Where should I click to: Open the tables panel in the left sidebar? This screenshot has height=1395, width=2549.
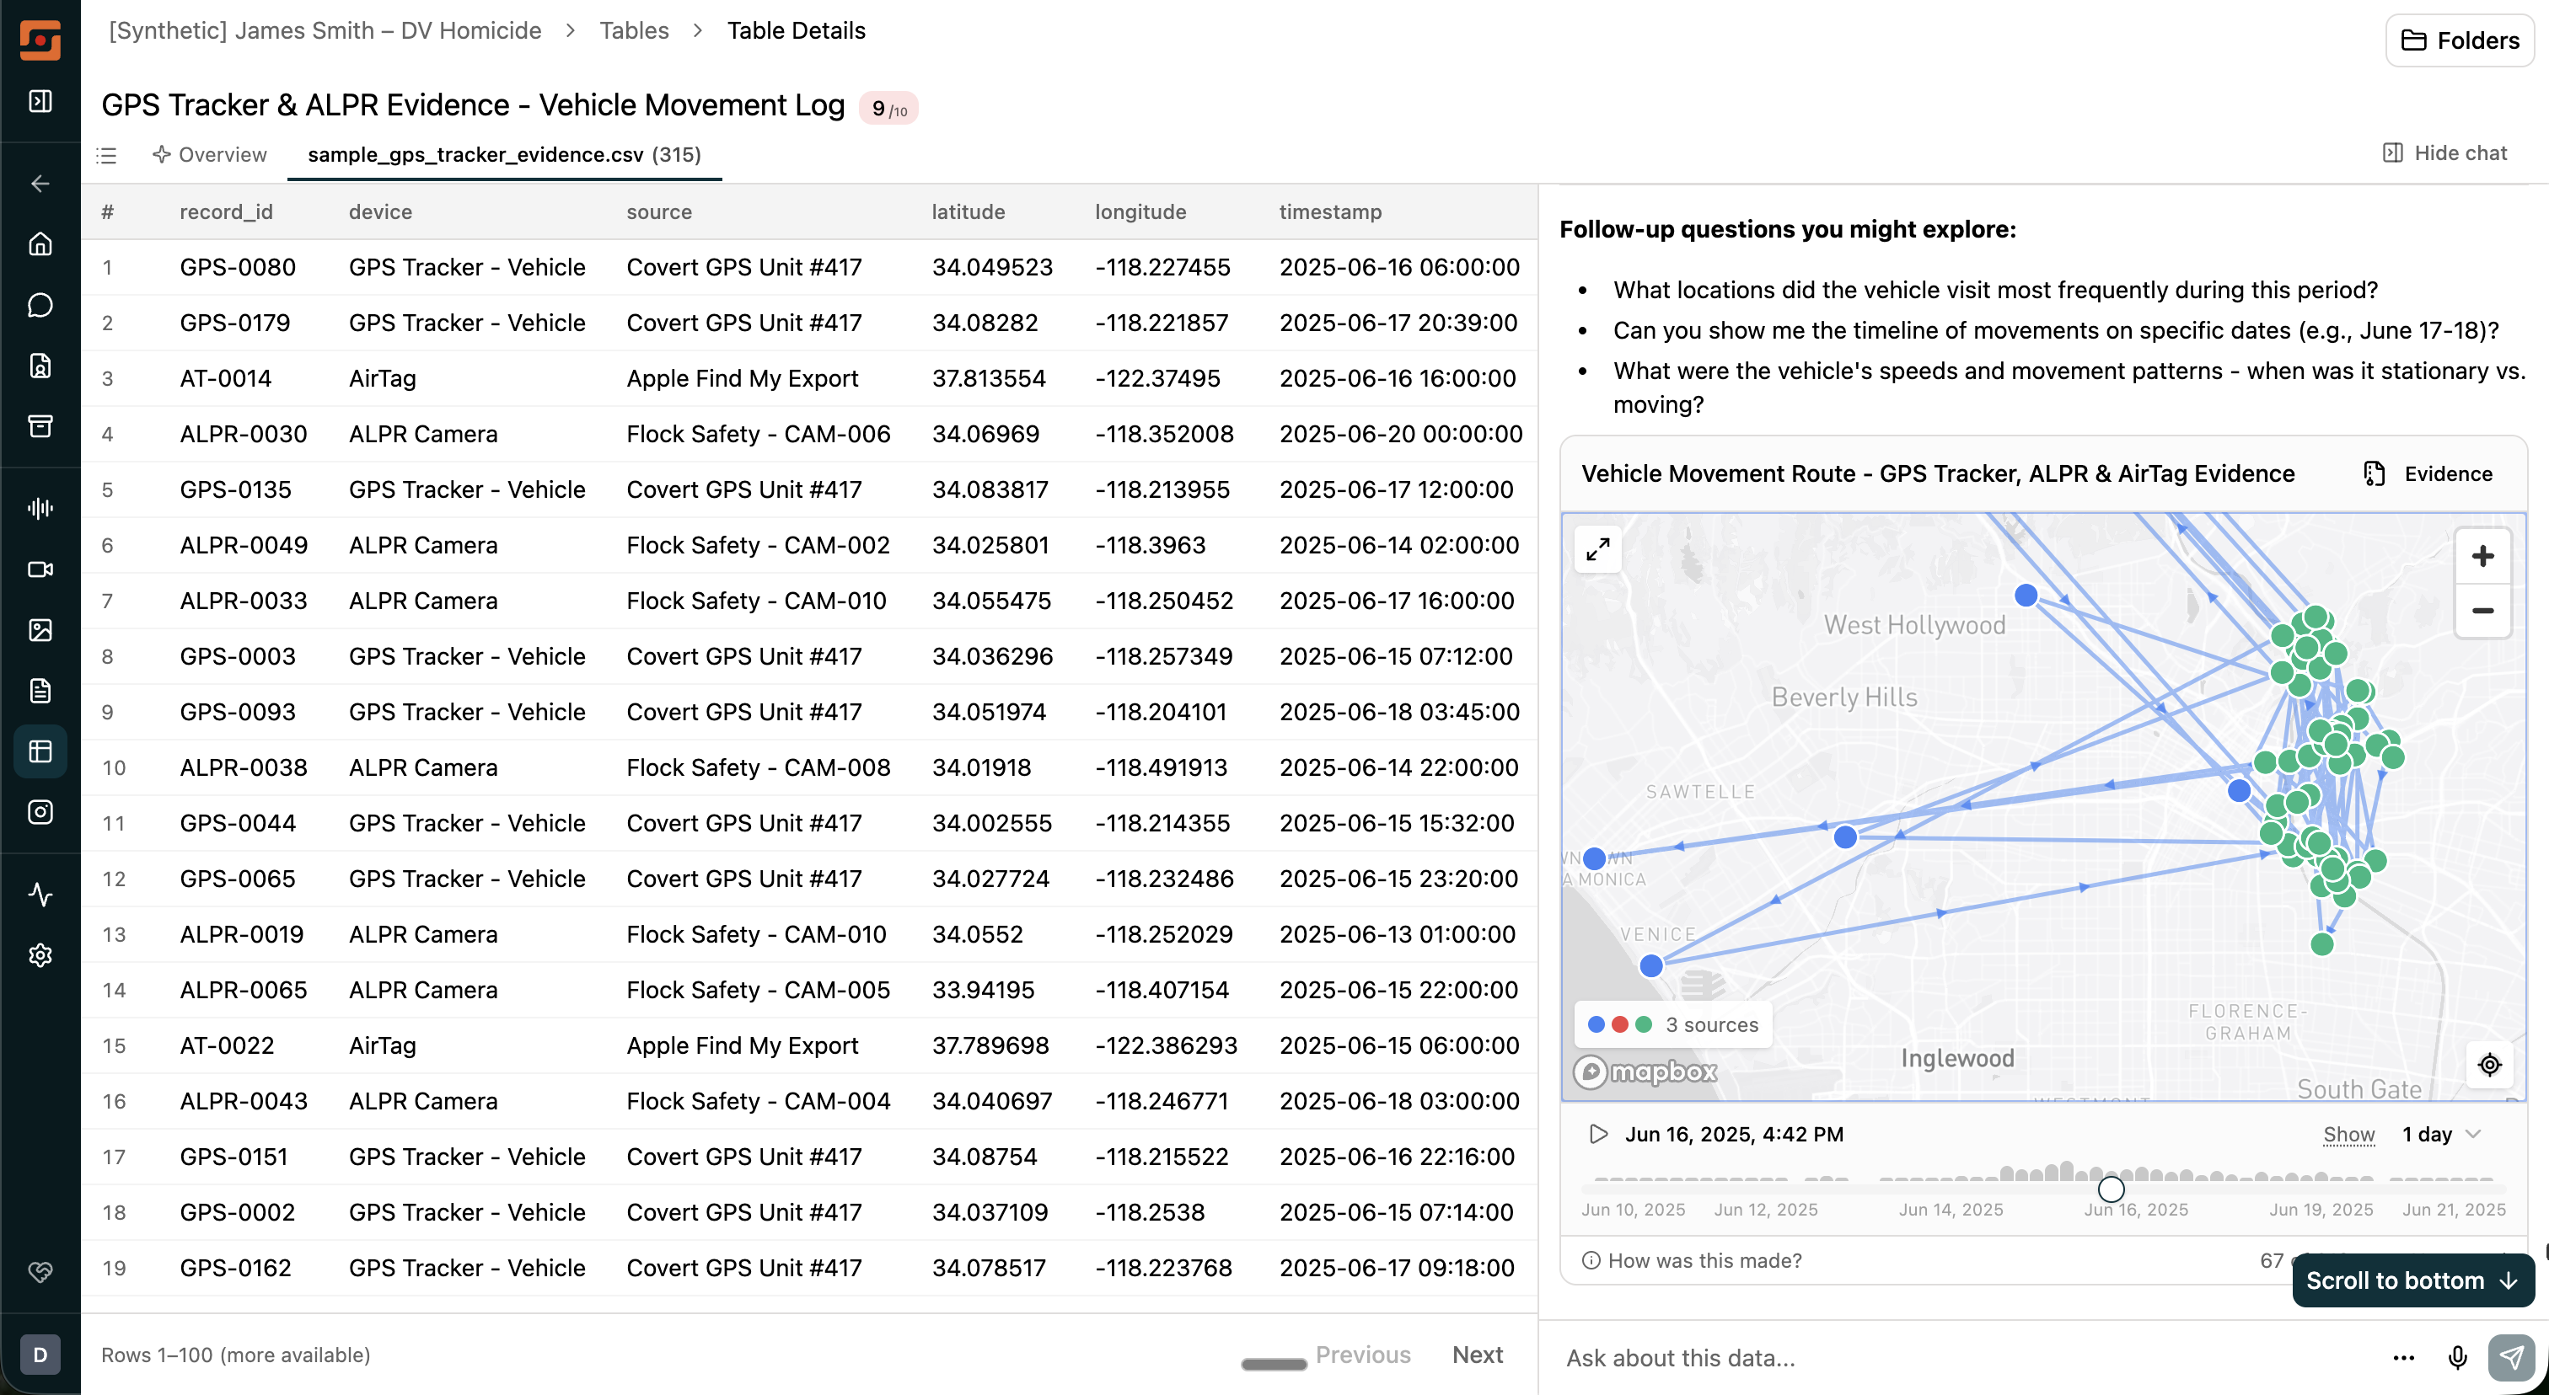click(x=40, y=751)
